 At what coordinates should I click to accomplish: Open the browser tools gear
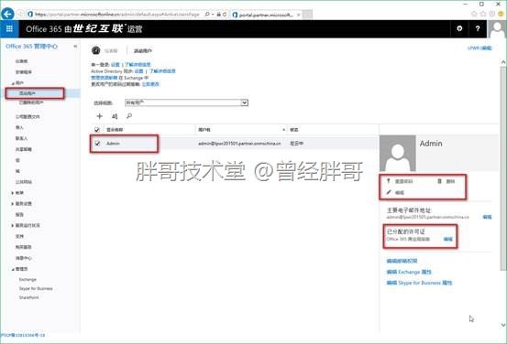[492, 14]
